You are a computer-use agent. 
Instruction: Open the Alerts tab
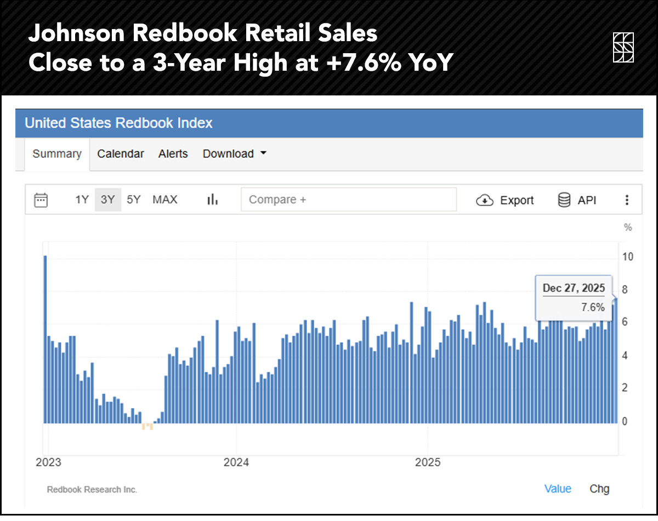point(173,154)
